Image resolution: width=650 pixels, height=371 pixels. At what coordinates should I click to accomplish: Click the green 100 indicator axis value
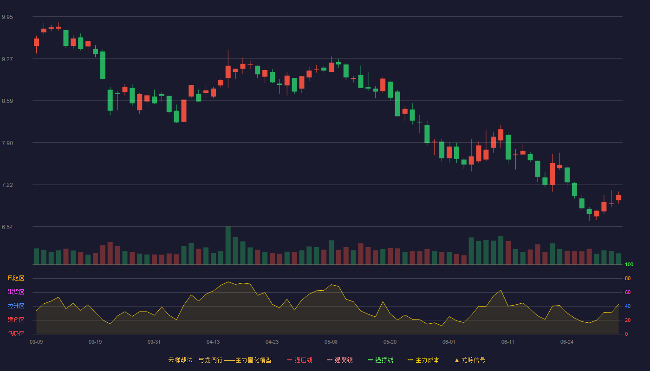coord(629,265)
